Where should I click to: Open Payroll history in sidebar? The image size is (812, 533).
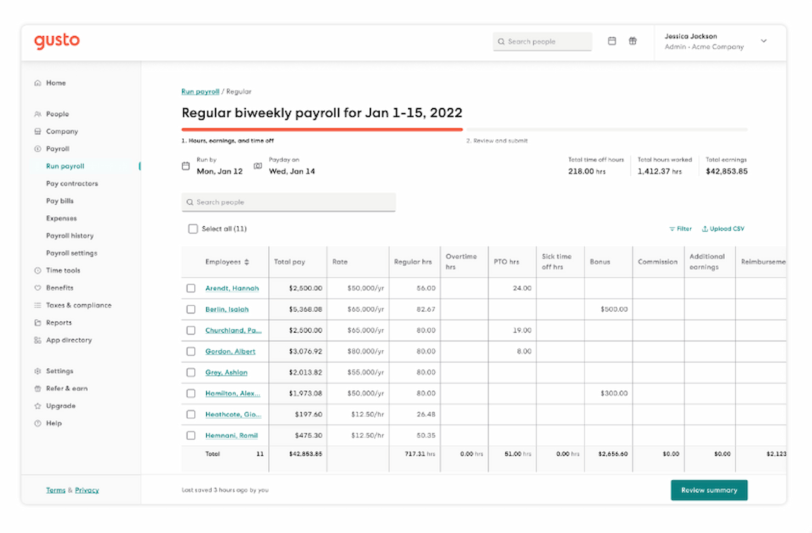[70, 236]
